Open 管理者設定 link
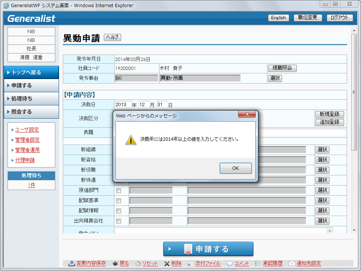The image size is (361, 271). click(27, 140)
